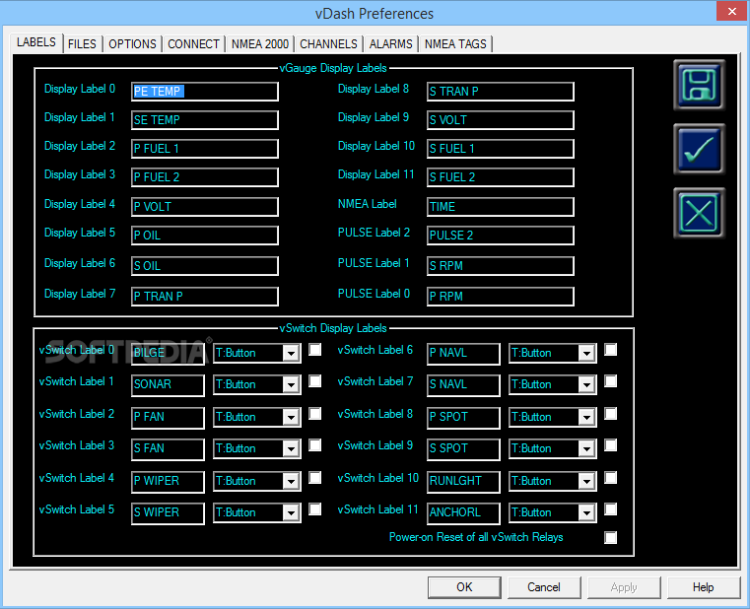Click the BILGE vSwitch label field
This screenshot has height=609, width=750.
pyautogui.click(x=168, y=354)
